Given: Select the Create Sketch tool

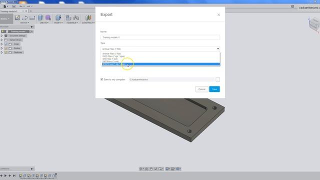Looking at the screenshot, I should click(17, 18).
